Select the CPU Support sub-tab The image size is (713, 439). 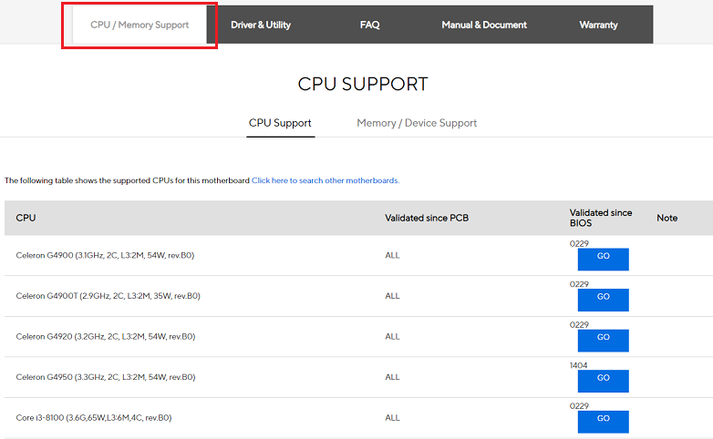280,123
